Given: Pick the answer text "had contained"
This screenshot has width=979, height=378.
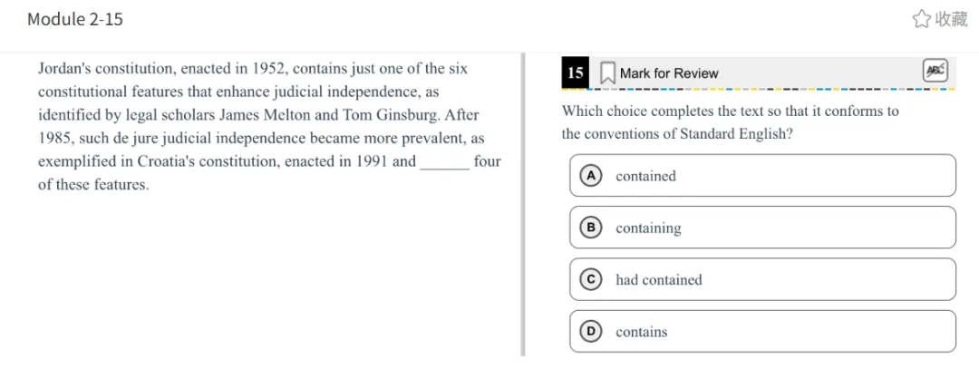Looking at the screenshot, I should coord(658,280).
